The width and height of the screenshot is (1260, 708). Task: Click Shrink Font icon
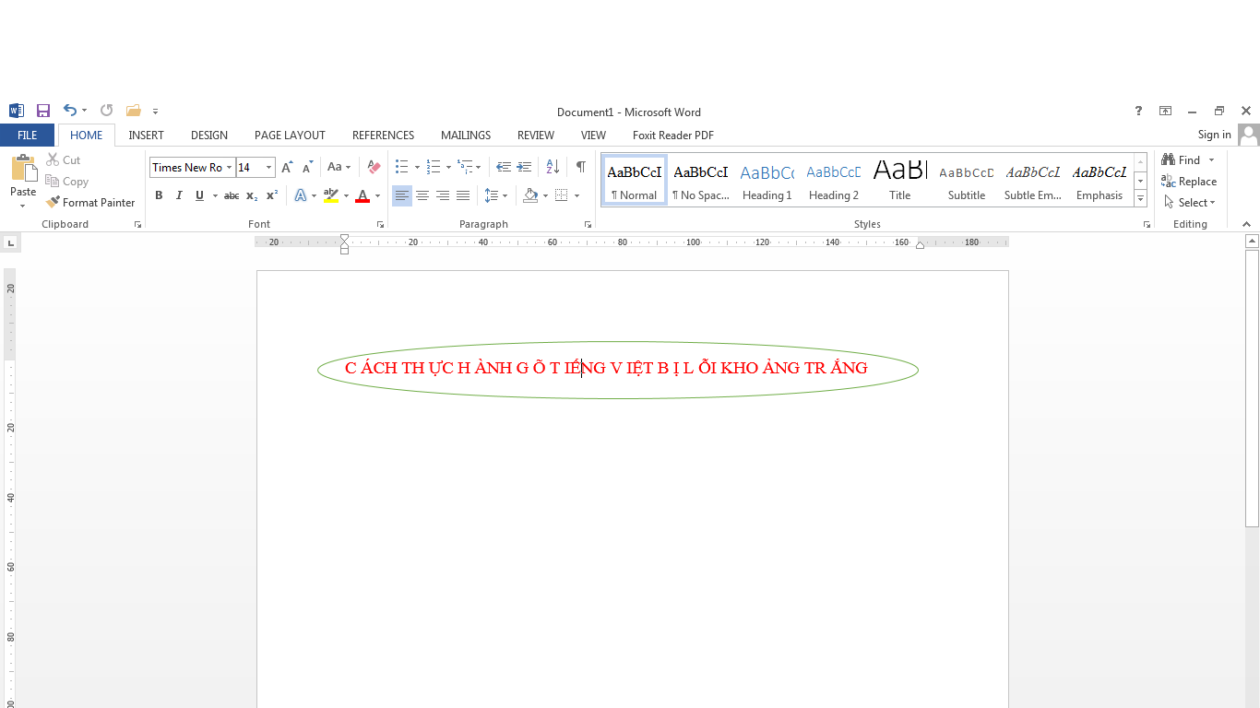308,167
